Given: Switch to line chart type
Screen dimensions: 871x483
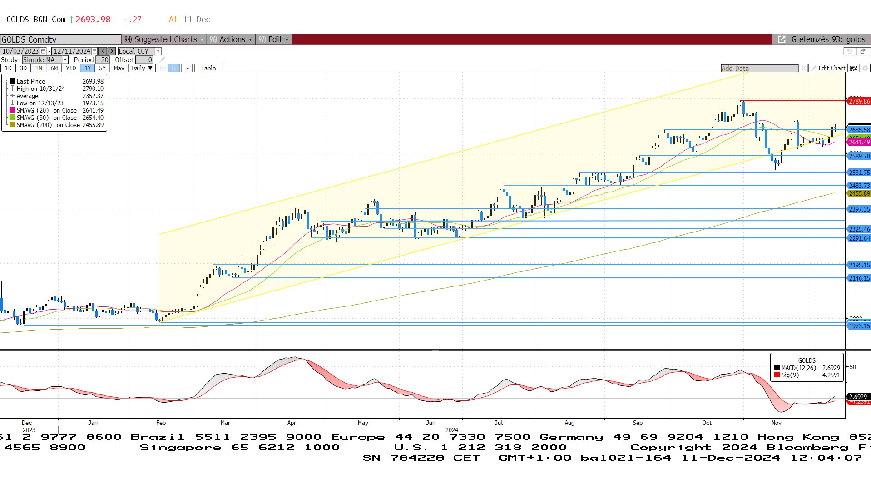Looking at the screenshot, I should point(163,68).
